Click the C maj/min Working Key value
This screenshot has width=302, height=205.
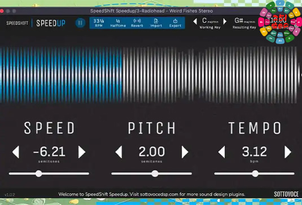(210, 21)
